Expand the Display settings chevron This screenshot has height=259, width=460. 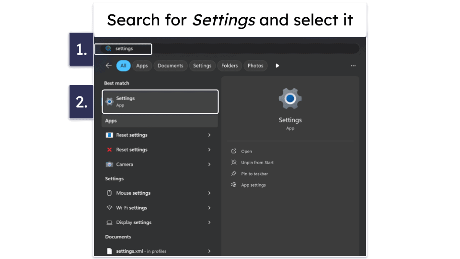(209, 223)
